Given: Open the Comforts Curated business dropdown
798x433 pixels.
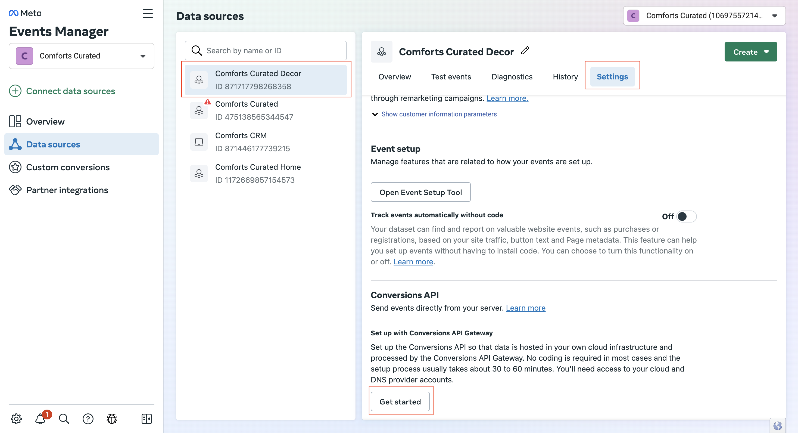Looking at the screenshot, I should tap(82, 56).
